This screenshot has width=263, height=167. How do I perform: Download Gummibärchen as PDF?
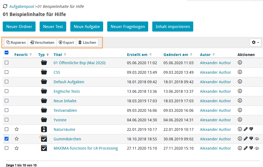251,139
